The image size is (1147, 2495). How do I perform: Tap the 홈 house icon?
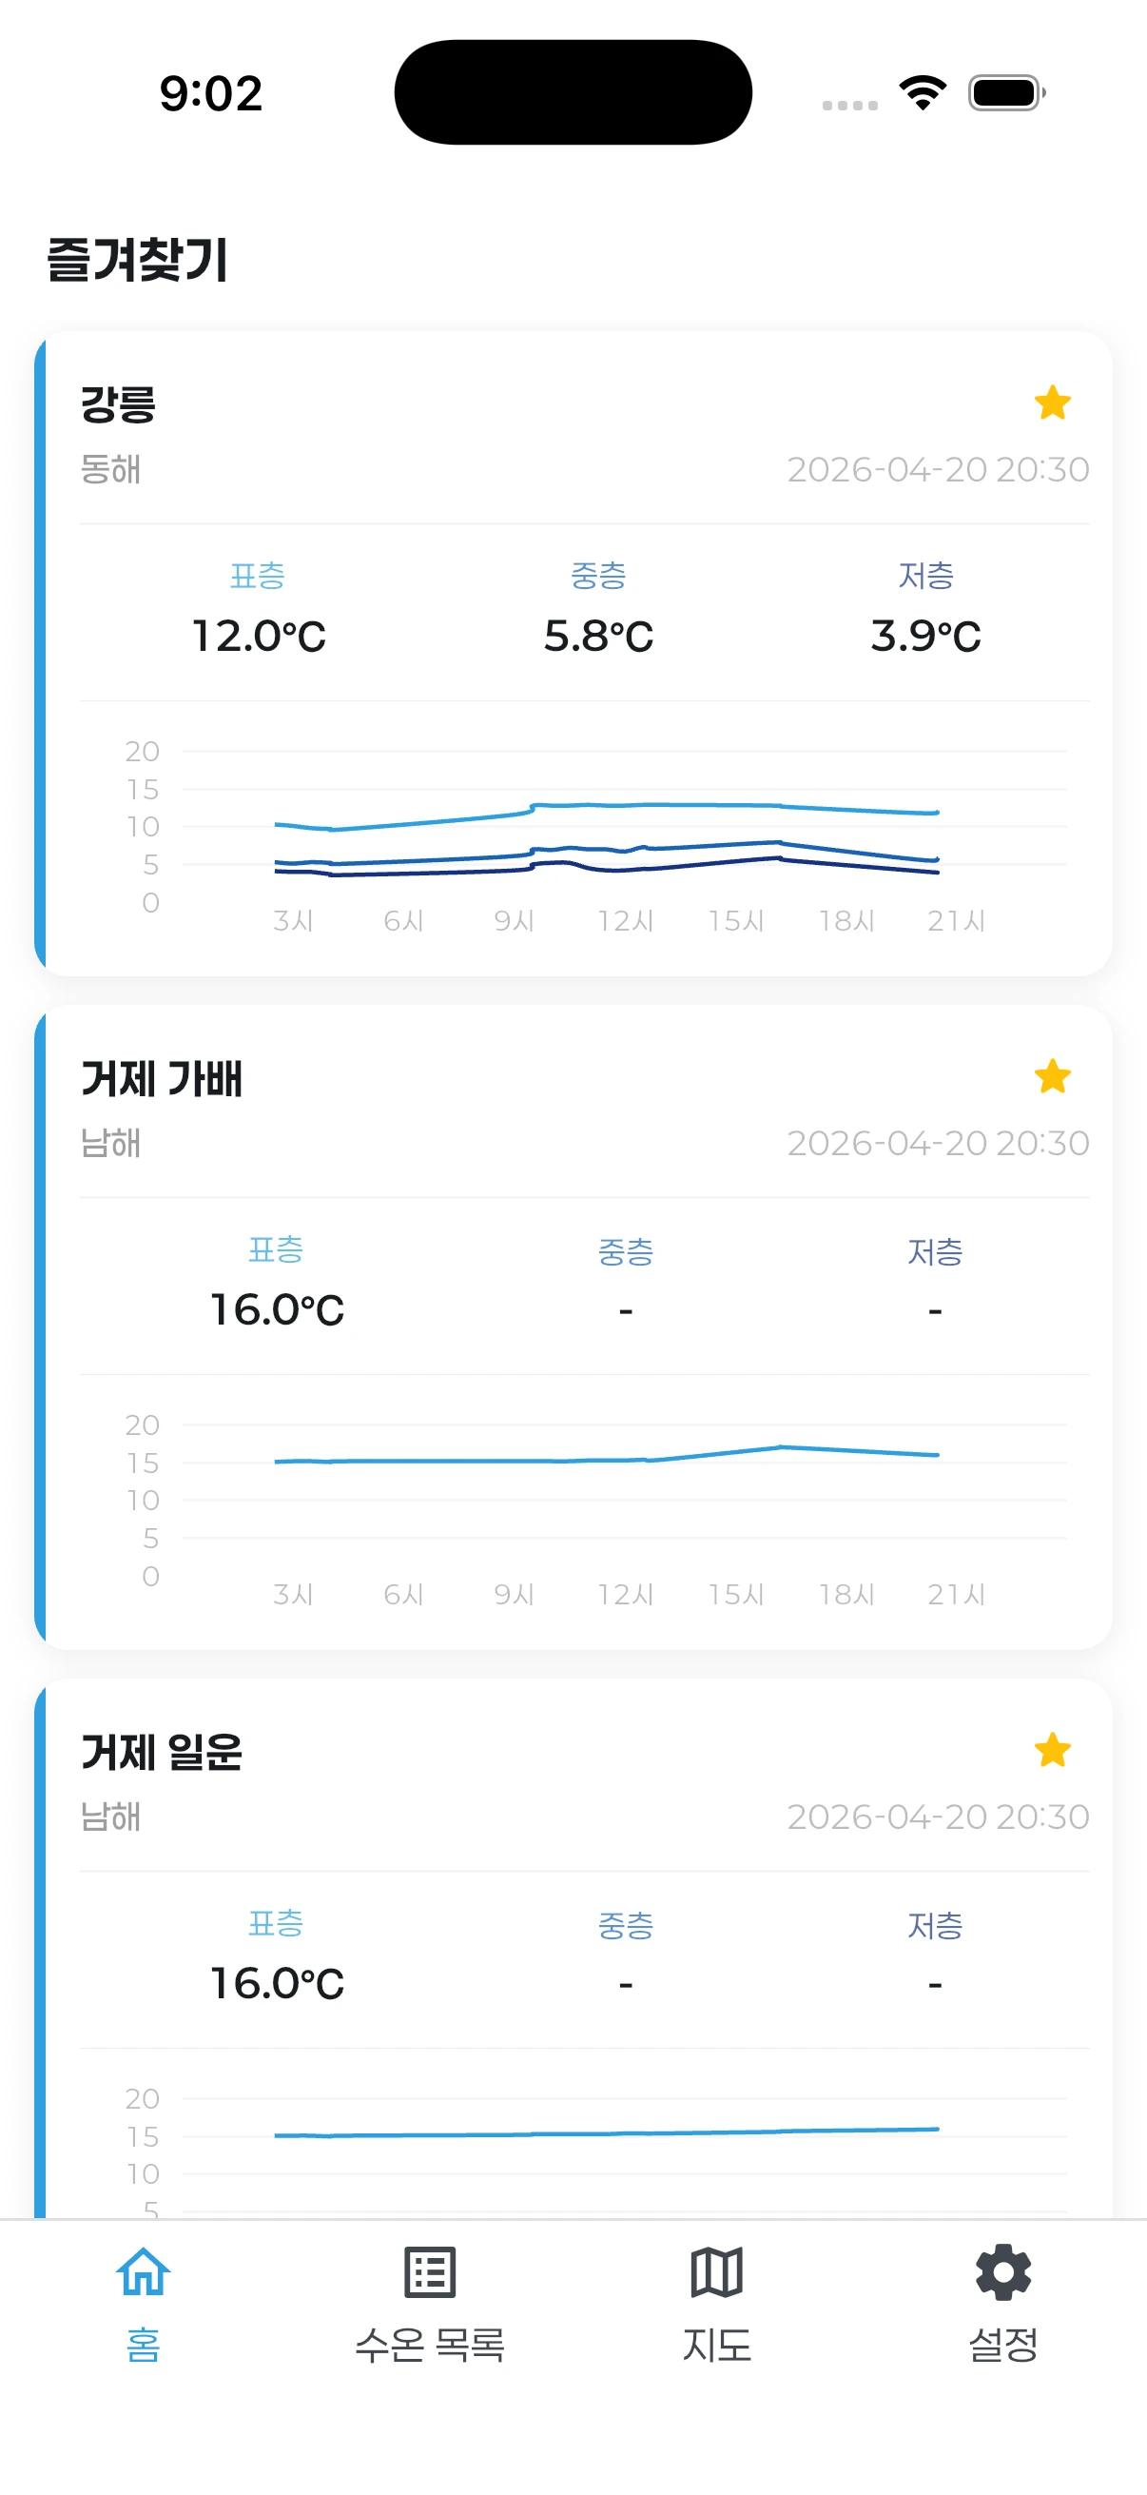coord(144,2272)
